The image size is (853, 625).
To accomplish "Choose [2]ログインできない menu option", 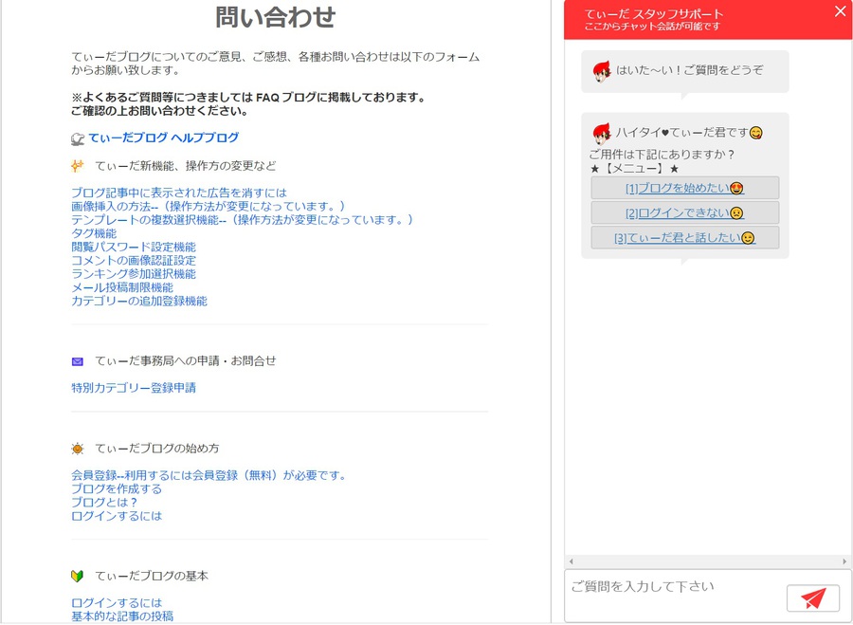I will (685, 212).
